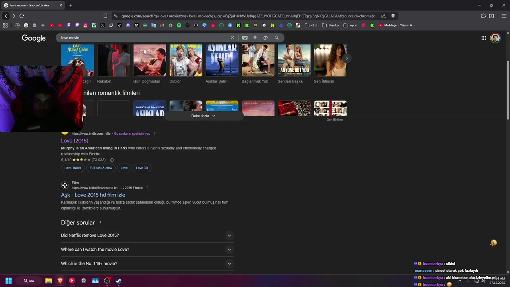Open the Google logo homepage link

[x=34, y=38]
